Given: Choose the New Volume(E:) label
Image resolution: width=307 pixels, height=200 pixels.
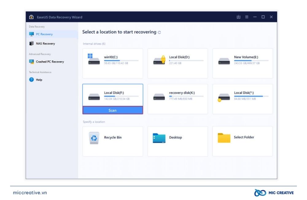Looking at the screenshot, I should (246, 57).
